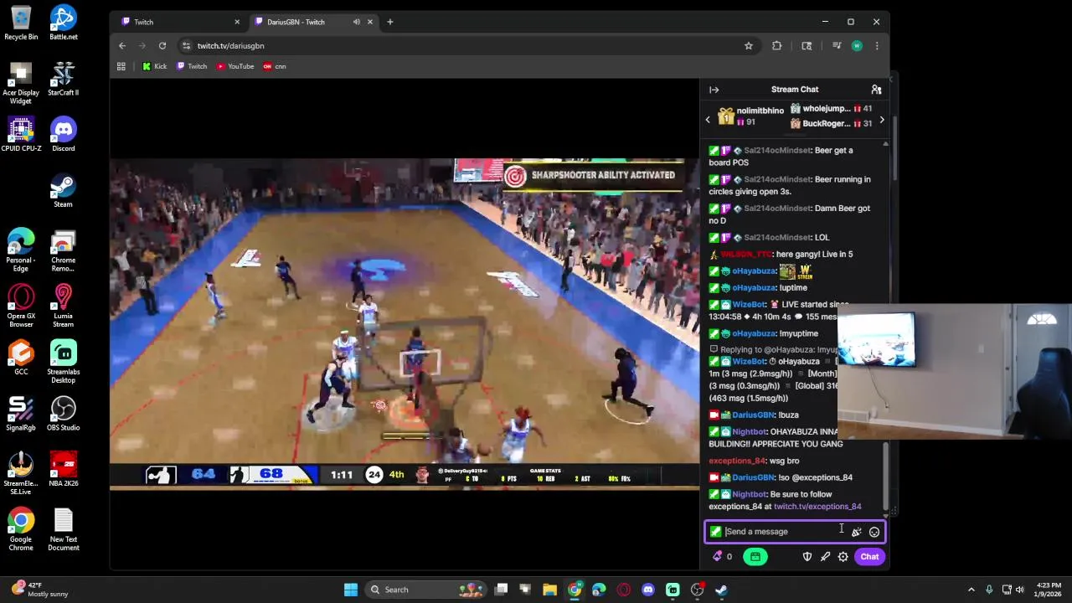Open File Explorer from the taskbar
1072x603 pixels.
tap(549, 590)
